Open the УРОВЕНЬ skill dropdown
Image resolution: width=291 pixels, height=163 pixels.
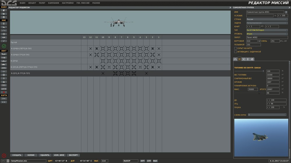click(x=267, y=34)
